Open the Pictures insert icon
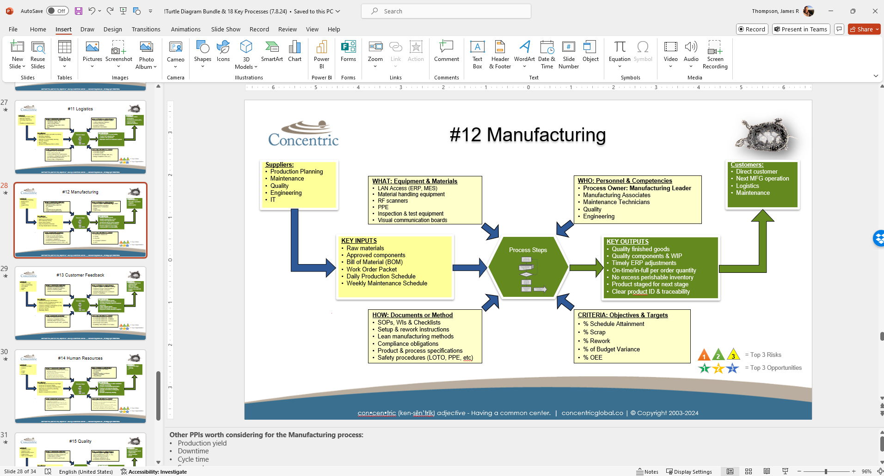Image resolution: width=884 pixels, height=476 pixels. coord(92,54)
